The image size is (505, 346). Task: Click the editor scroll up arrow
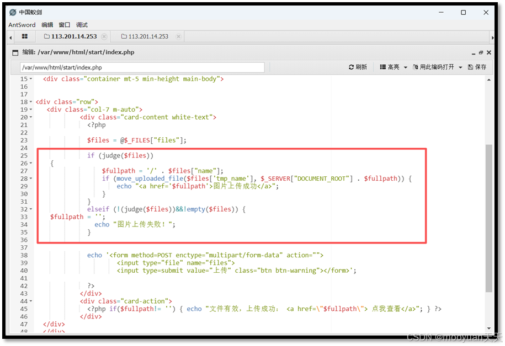489,80
